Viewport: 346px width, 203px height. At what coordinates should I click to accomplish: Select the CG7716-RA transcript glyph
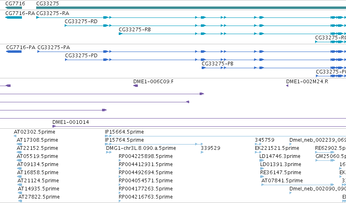pyautogui.click(x=13, y=17)
